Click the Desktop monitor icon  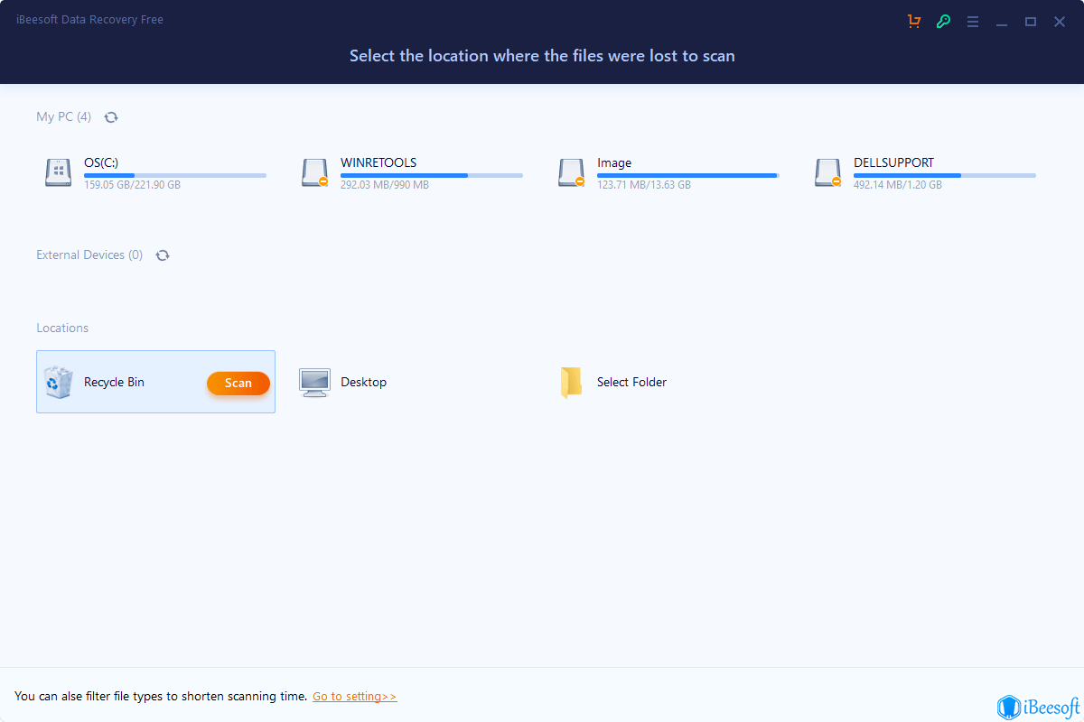coord(315,382)
